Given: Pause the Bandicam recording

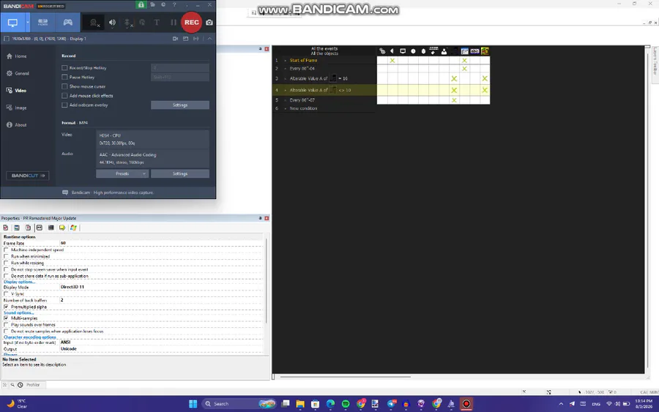Looking at the screenshot, I should tap(173, 23).
